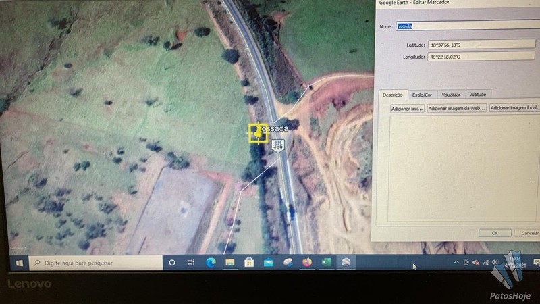Open the volume control in the system tray

tap(495, 262)
